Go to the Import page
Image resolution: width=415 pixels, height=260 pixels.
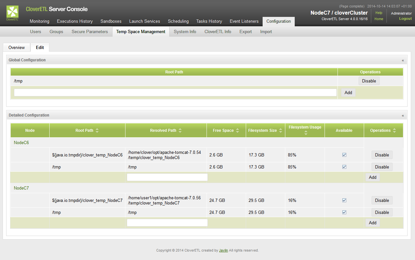click(266, 31)
